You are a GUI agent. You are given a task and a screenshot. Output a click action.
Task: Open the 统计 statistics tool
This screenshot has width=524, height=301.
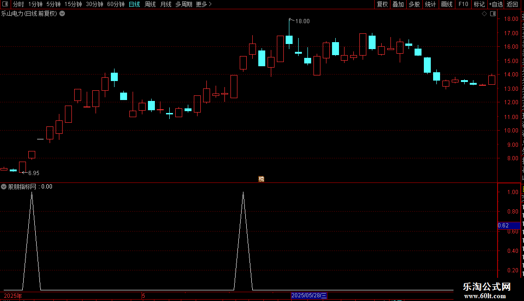coord(430,4)
